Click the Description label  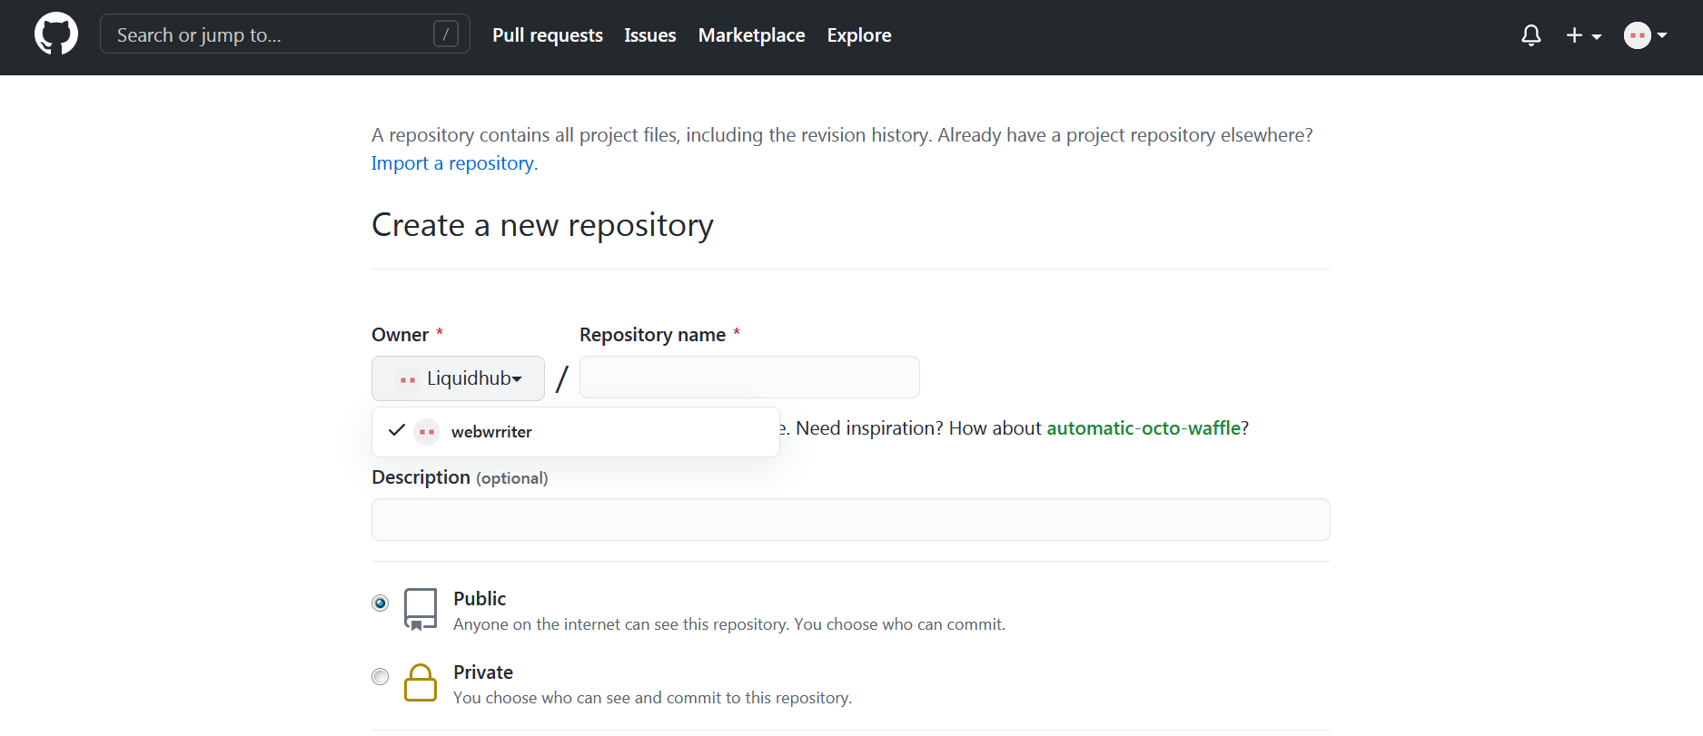tap(421, 477)
